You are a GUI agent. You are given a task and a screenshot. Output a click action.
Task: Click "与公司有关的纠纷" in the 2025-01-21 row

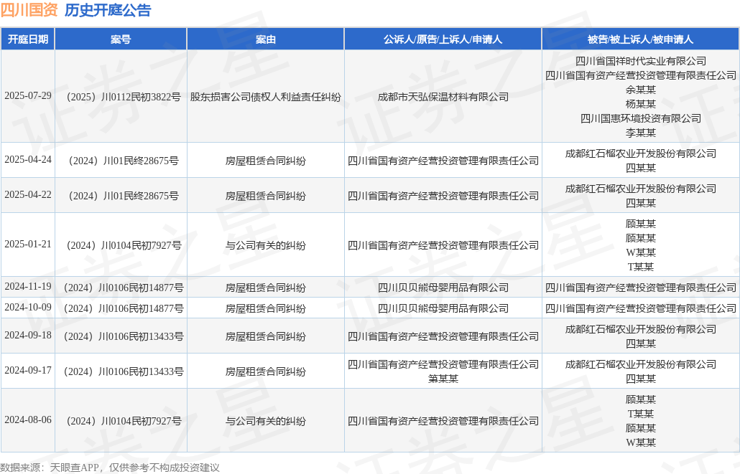[266, 245]
